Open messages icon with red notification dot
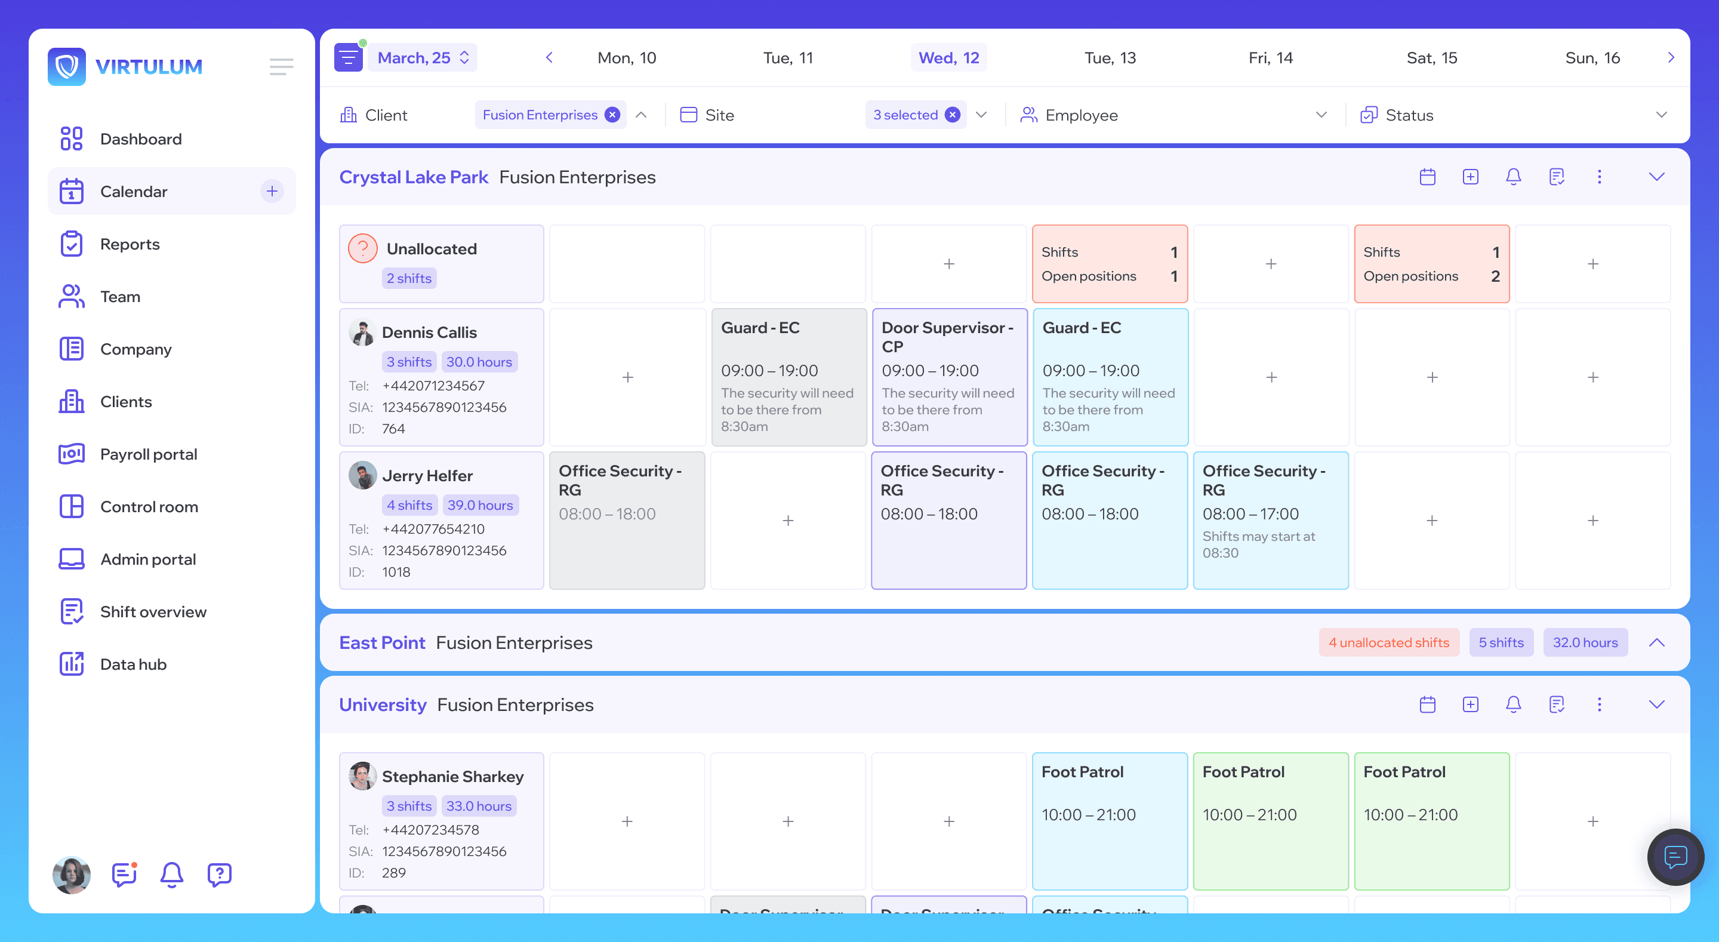This screenshot has height=942, width=1719. [124, 874]
